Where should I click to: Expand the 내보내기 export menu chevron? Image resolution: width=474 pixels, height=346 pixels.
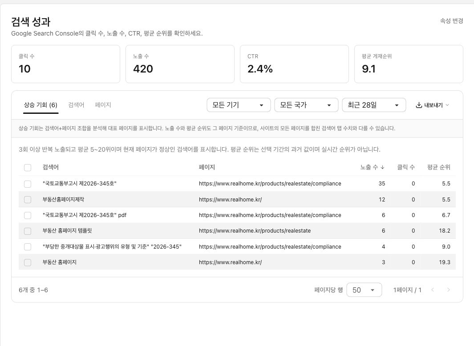point(447,105)
